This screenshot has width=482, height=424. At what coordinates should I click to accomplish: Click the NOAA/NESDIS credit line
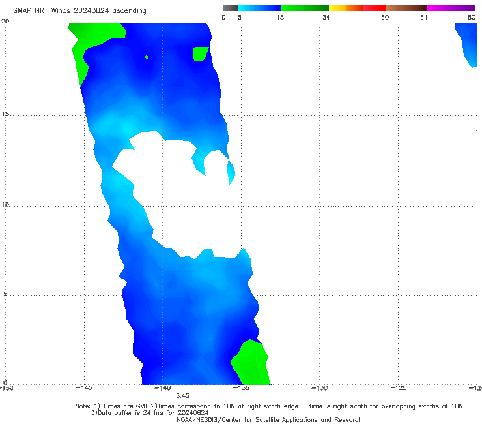coord(269,420)
